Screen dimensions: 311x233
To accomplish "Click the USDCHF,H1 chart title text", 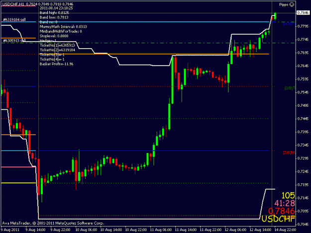I will coord(13,4).
